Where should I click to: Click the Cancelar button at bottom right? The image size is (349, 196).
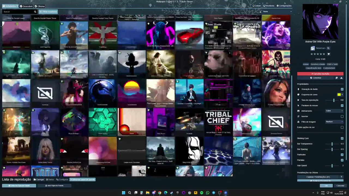pyautogui.click(x=341, y=186)
